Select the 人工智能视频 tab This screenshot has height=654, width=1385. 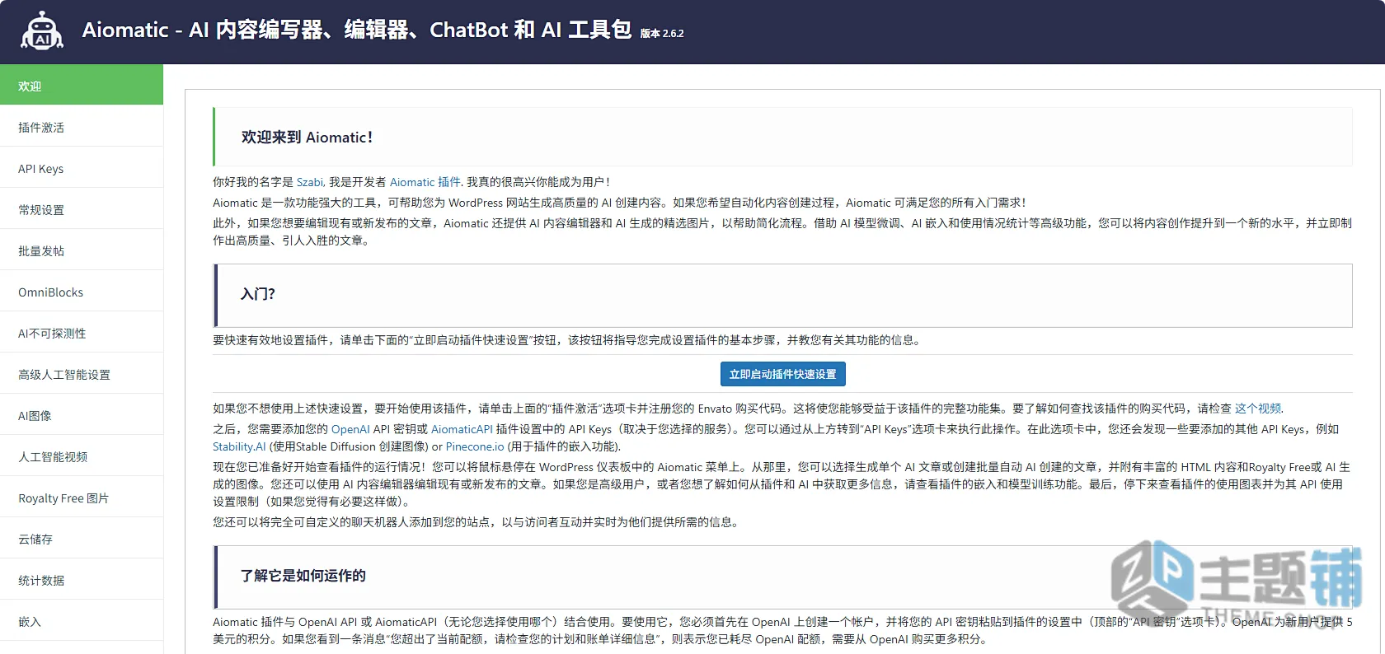click(x=82, y=456)
